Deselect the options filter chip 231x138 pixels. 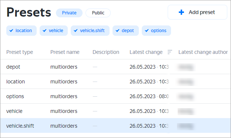pos(156,31)
